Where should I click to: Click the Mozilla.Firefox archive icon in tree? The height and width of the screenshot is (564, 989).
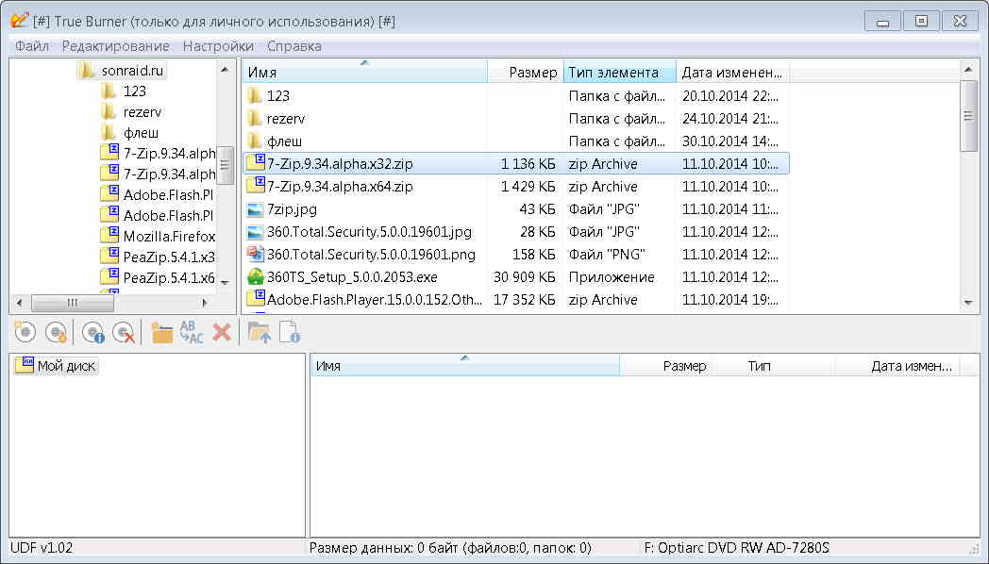110,236
